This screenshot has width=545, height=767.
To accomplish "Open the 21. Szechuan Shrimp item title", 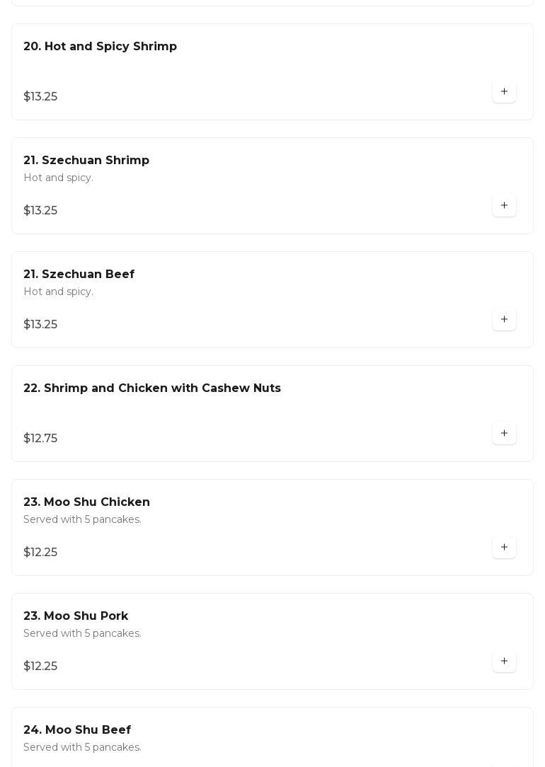I will tap(86, 161).
